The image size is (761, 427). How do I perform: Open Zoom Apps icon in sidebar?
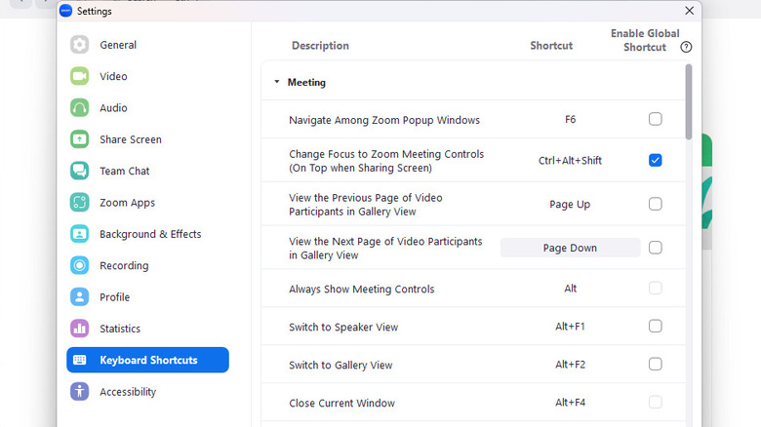(x=80, y=203)
